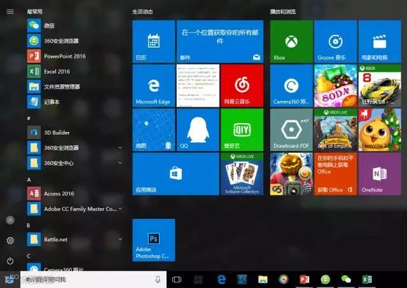Screen dimensions: 407x288
Task: Open the 网易云音乐 tile
Action: tap(242, 86)
